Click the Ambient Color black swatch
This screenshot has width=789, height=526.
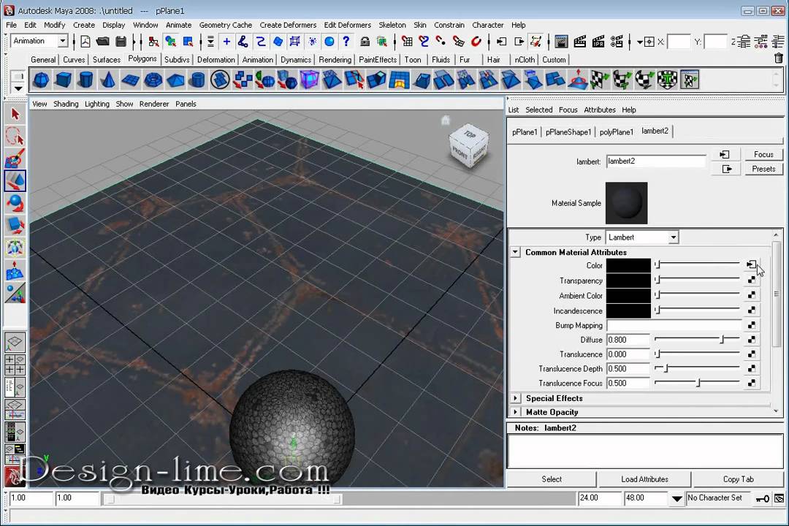point(628,296)
